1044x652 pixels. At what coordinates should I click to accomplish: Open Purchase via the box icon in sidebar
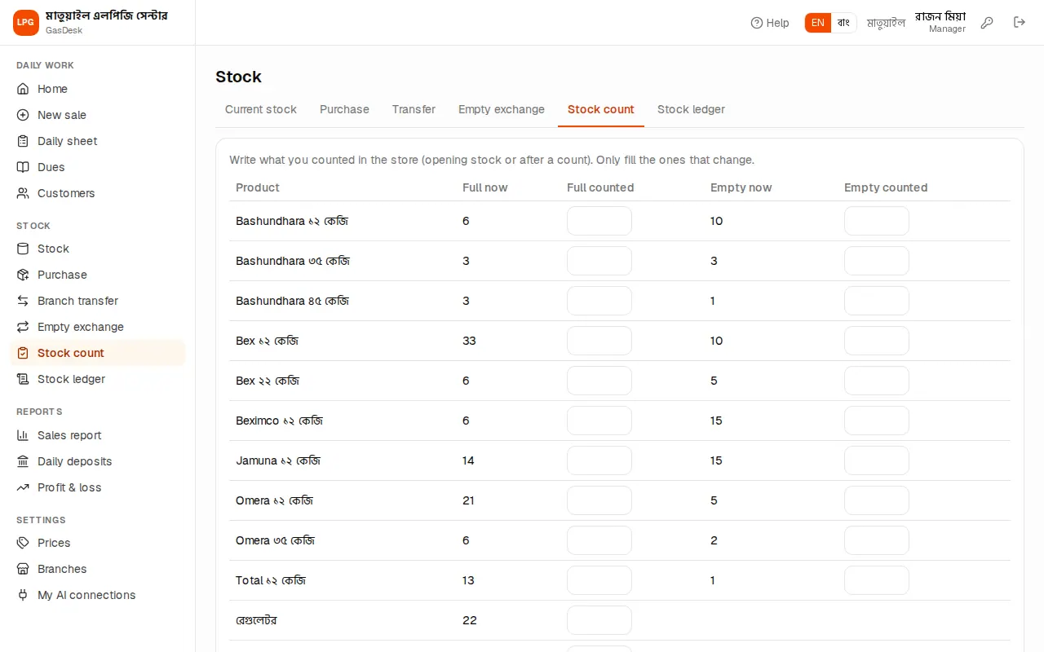click(23, 275)
